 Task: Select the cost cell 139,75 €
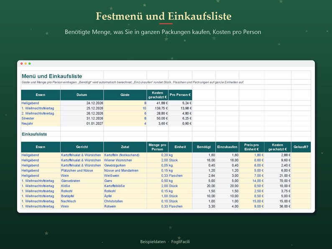(x=158, y=108)
